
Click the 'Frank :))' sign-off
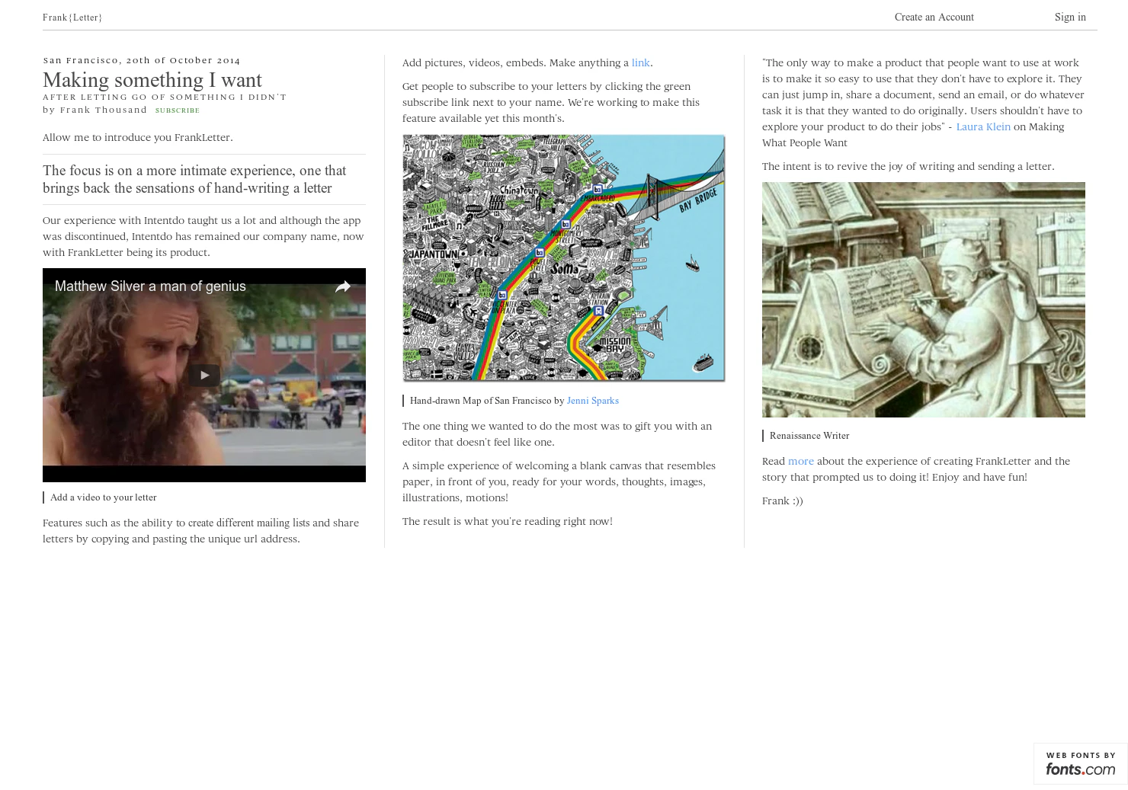(782, 501)
